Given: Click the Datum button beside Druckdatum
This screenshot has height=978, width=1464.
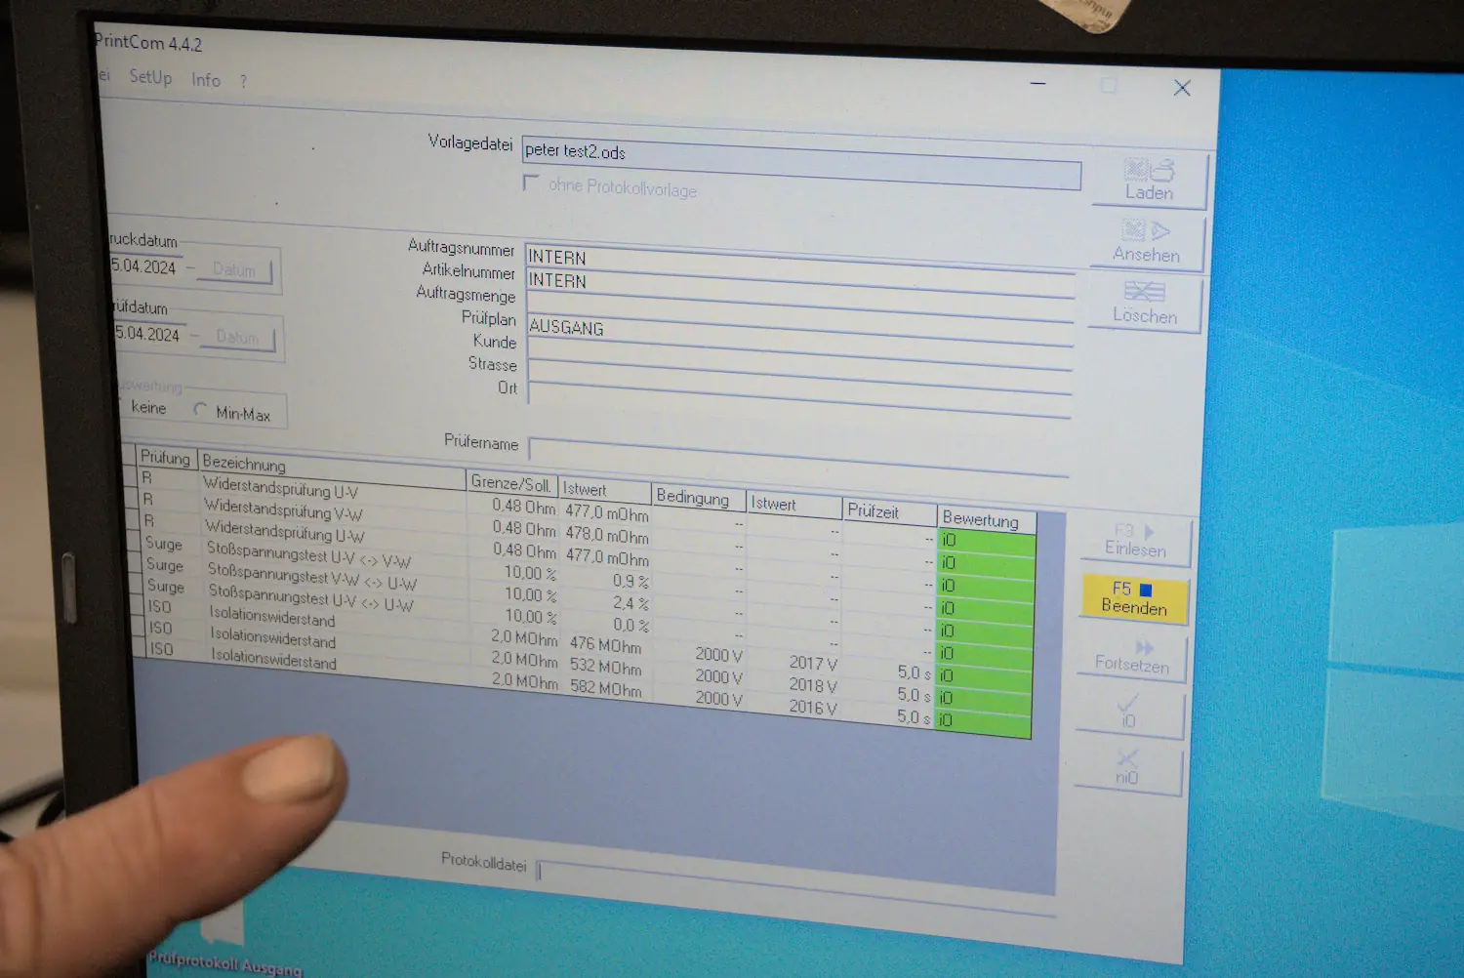Looking at the screenshot, I should 234,269.
